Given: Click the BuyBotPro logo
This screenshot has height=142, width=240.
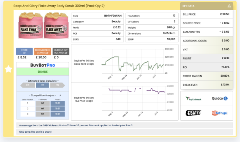Looking at the screenshot, I should (43, 65).
